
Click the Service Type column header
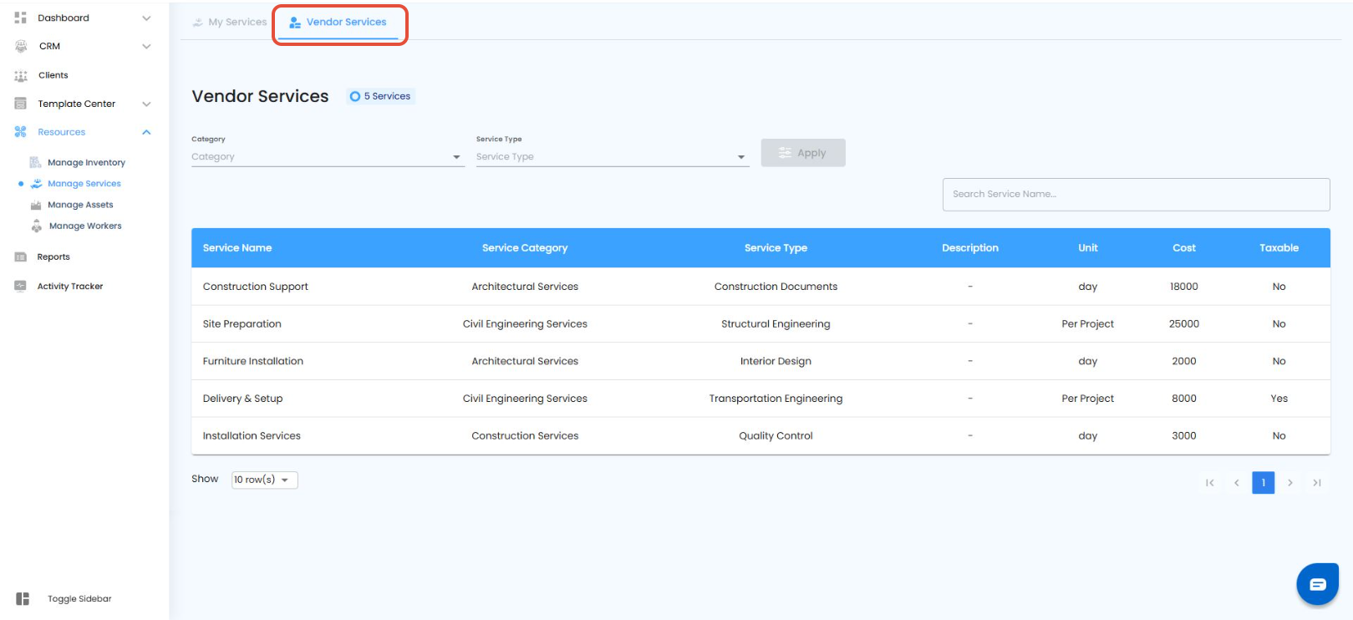[776, 248]
